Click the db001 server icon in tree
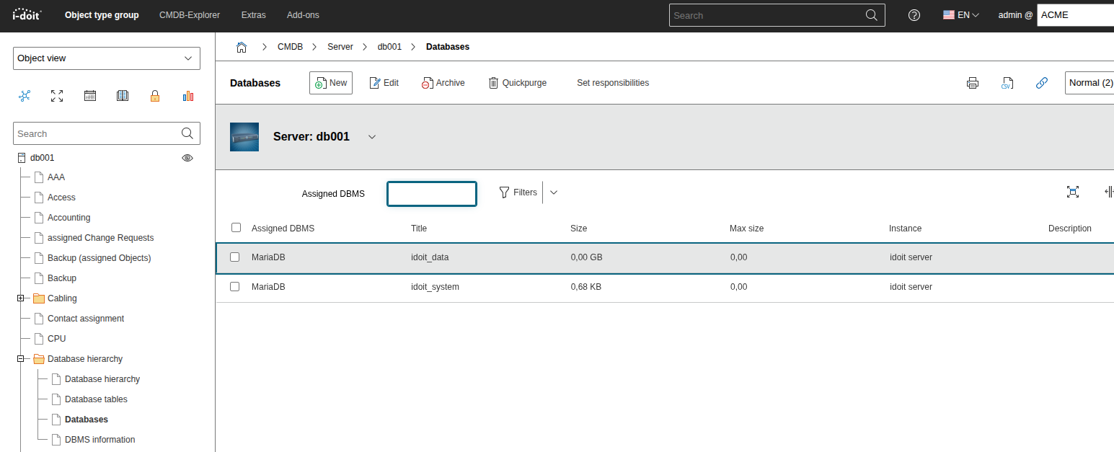The width and height of the screenshot is (1114, 452). click(x=22, y=158)
